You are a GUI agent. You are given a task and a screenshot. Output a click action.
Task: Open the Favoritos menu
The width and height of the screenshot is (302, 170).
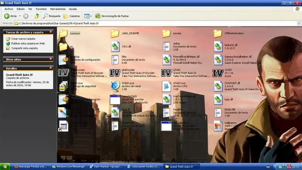pos(41,9)
